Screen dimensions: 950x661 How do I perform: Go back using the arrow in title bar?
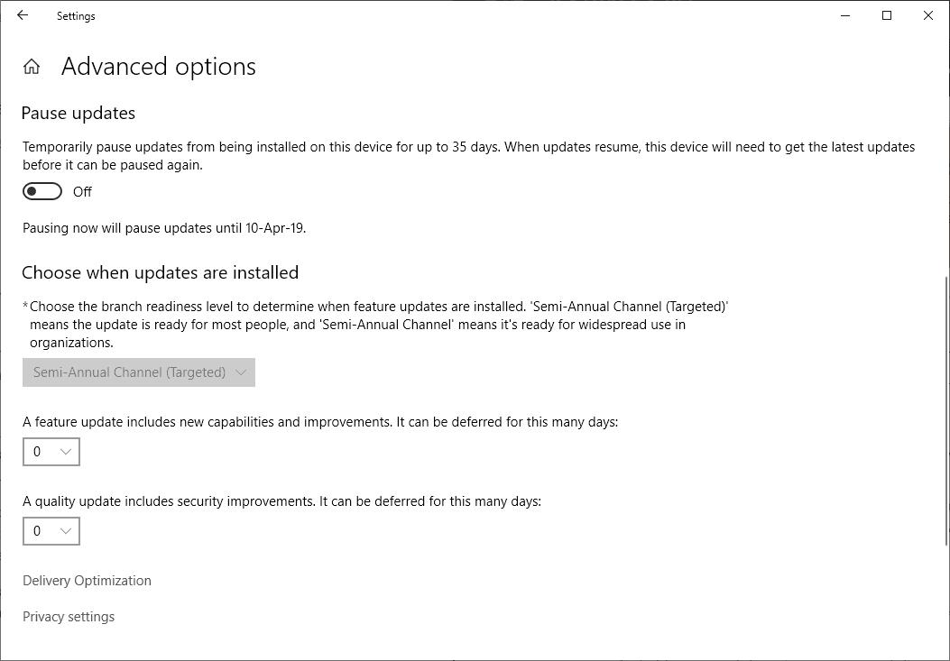[x=23, y=15]
